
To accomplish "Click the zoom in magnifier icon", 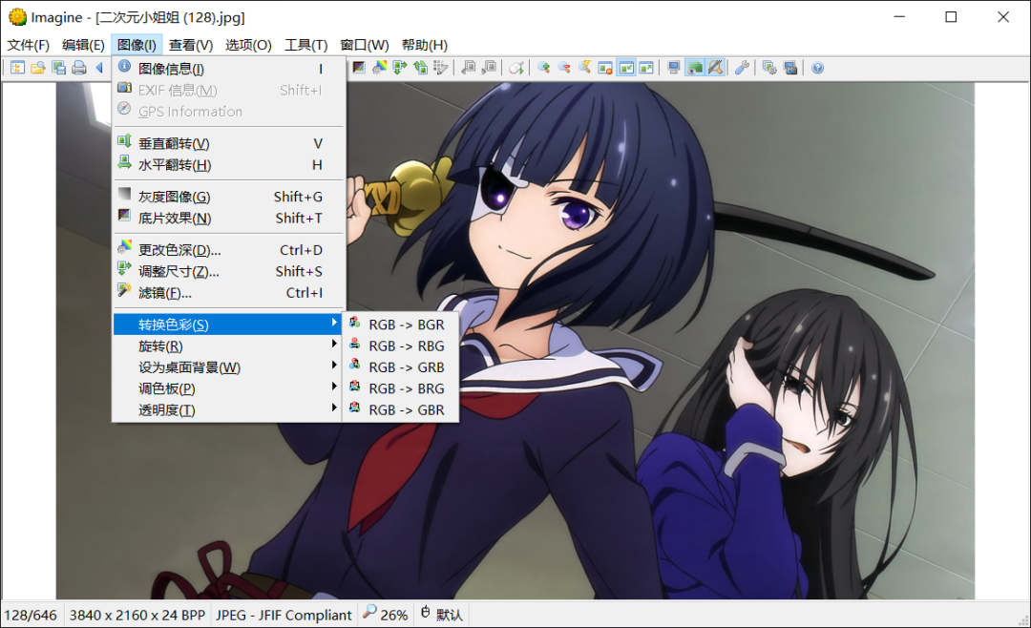I will 544,68.
